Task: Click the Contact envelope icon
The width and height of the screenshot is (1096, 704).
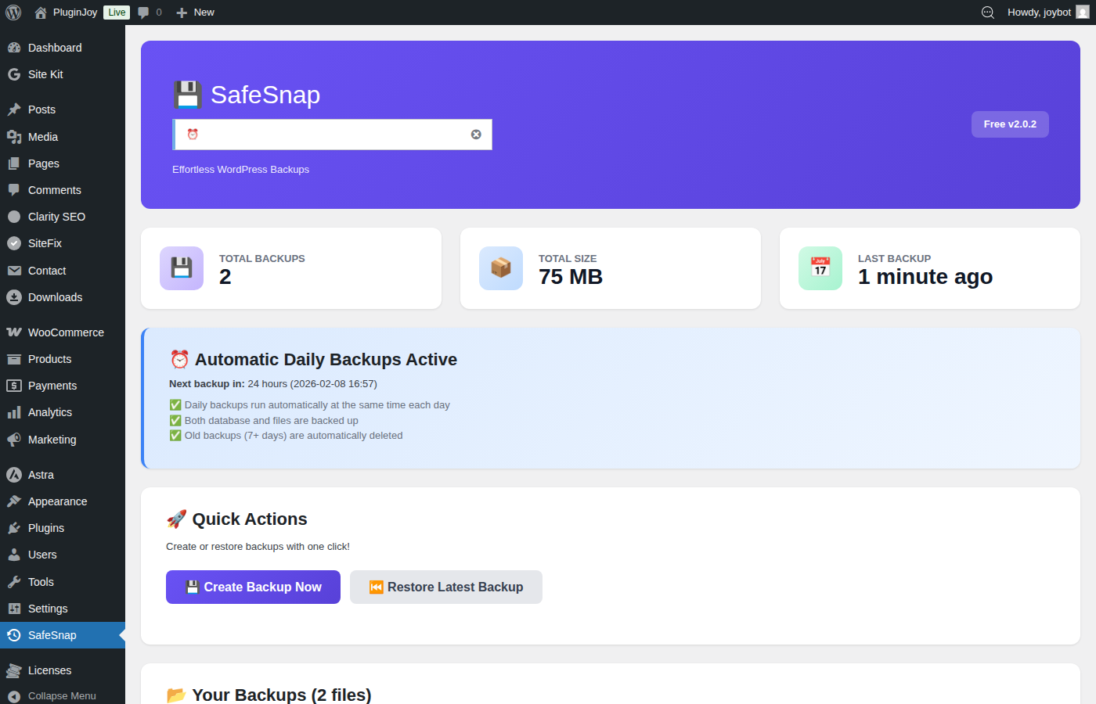Action: [14, 271]
